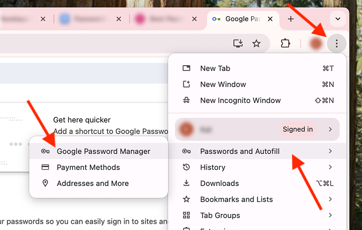Click the New Window icon in menu

tap(186, 84)
